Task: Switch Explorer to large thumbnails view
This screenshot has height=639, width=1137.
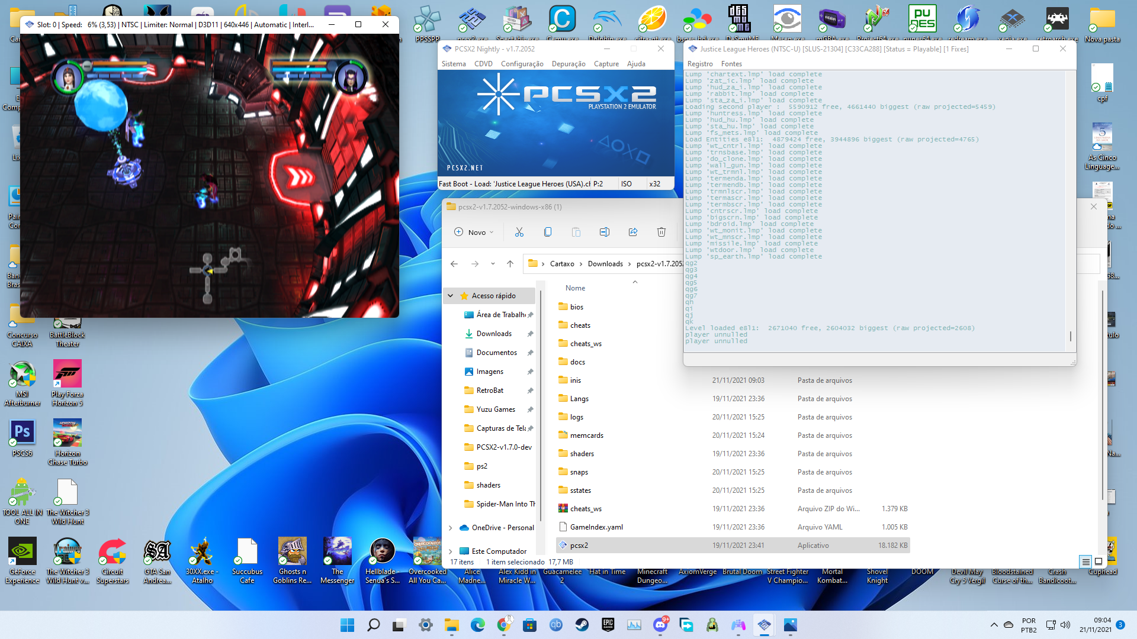Action: [x=1099, y=561]
